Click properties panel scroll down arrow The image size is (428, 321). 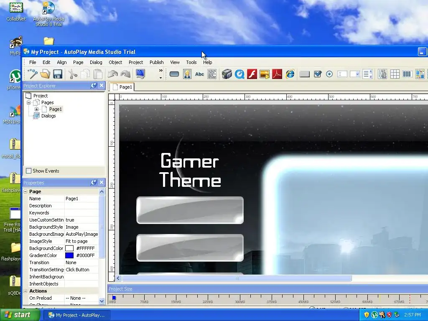(102, 301)
